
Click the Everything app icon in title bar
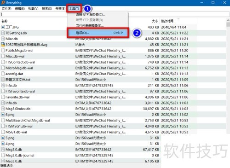tap(3, 3)
